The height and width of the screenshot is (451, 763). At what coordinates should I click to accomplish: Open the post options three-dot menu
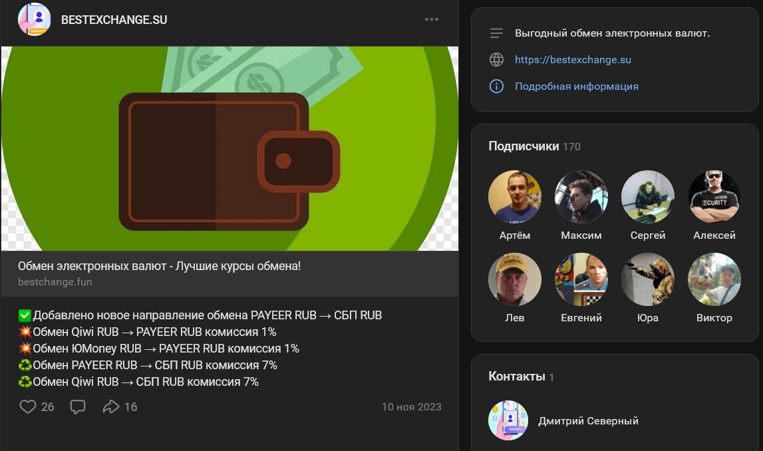(x=432, y=19)
